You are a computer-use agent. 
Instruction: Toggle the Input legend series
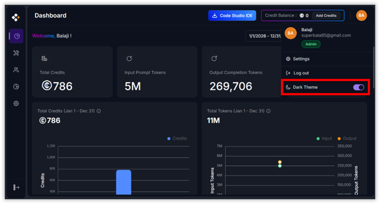click(324, 138)
